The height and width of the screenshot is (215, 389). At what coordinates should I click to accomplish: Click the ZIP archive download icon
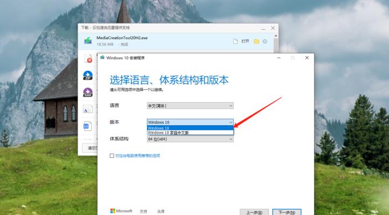coord(88,75)
